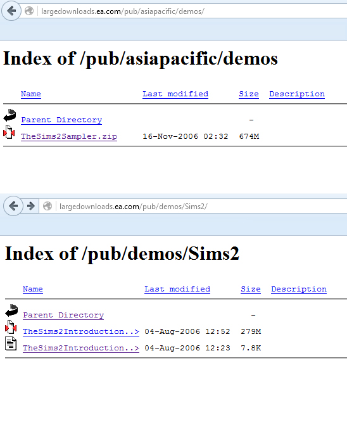
Task: Sort the Sims2 listing by Description
Action: [299, 289]
